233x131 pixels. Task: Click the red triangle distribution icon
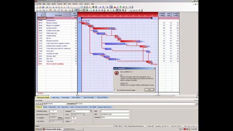click(115, 7)
